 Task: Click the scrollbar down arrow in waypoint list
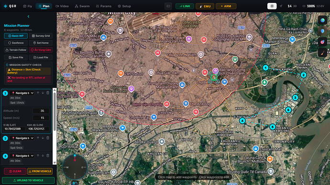click(x=55, y=163)
